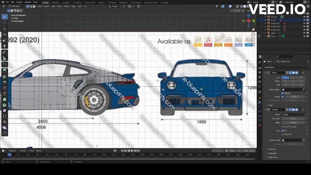
Task: Open the Material properties tab
Action: (259, 125)
